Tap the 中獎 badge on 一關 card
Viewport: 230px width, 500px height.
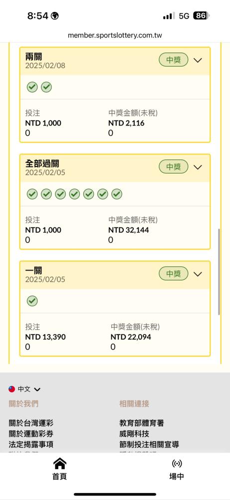click(x=174, y=273)
